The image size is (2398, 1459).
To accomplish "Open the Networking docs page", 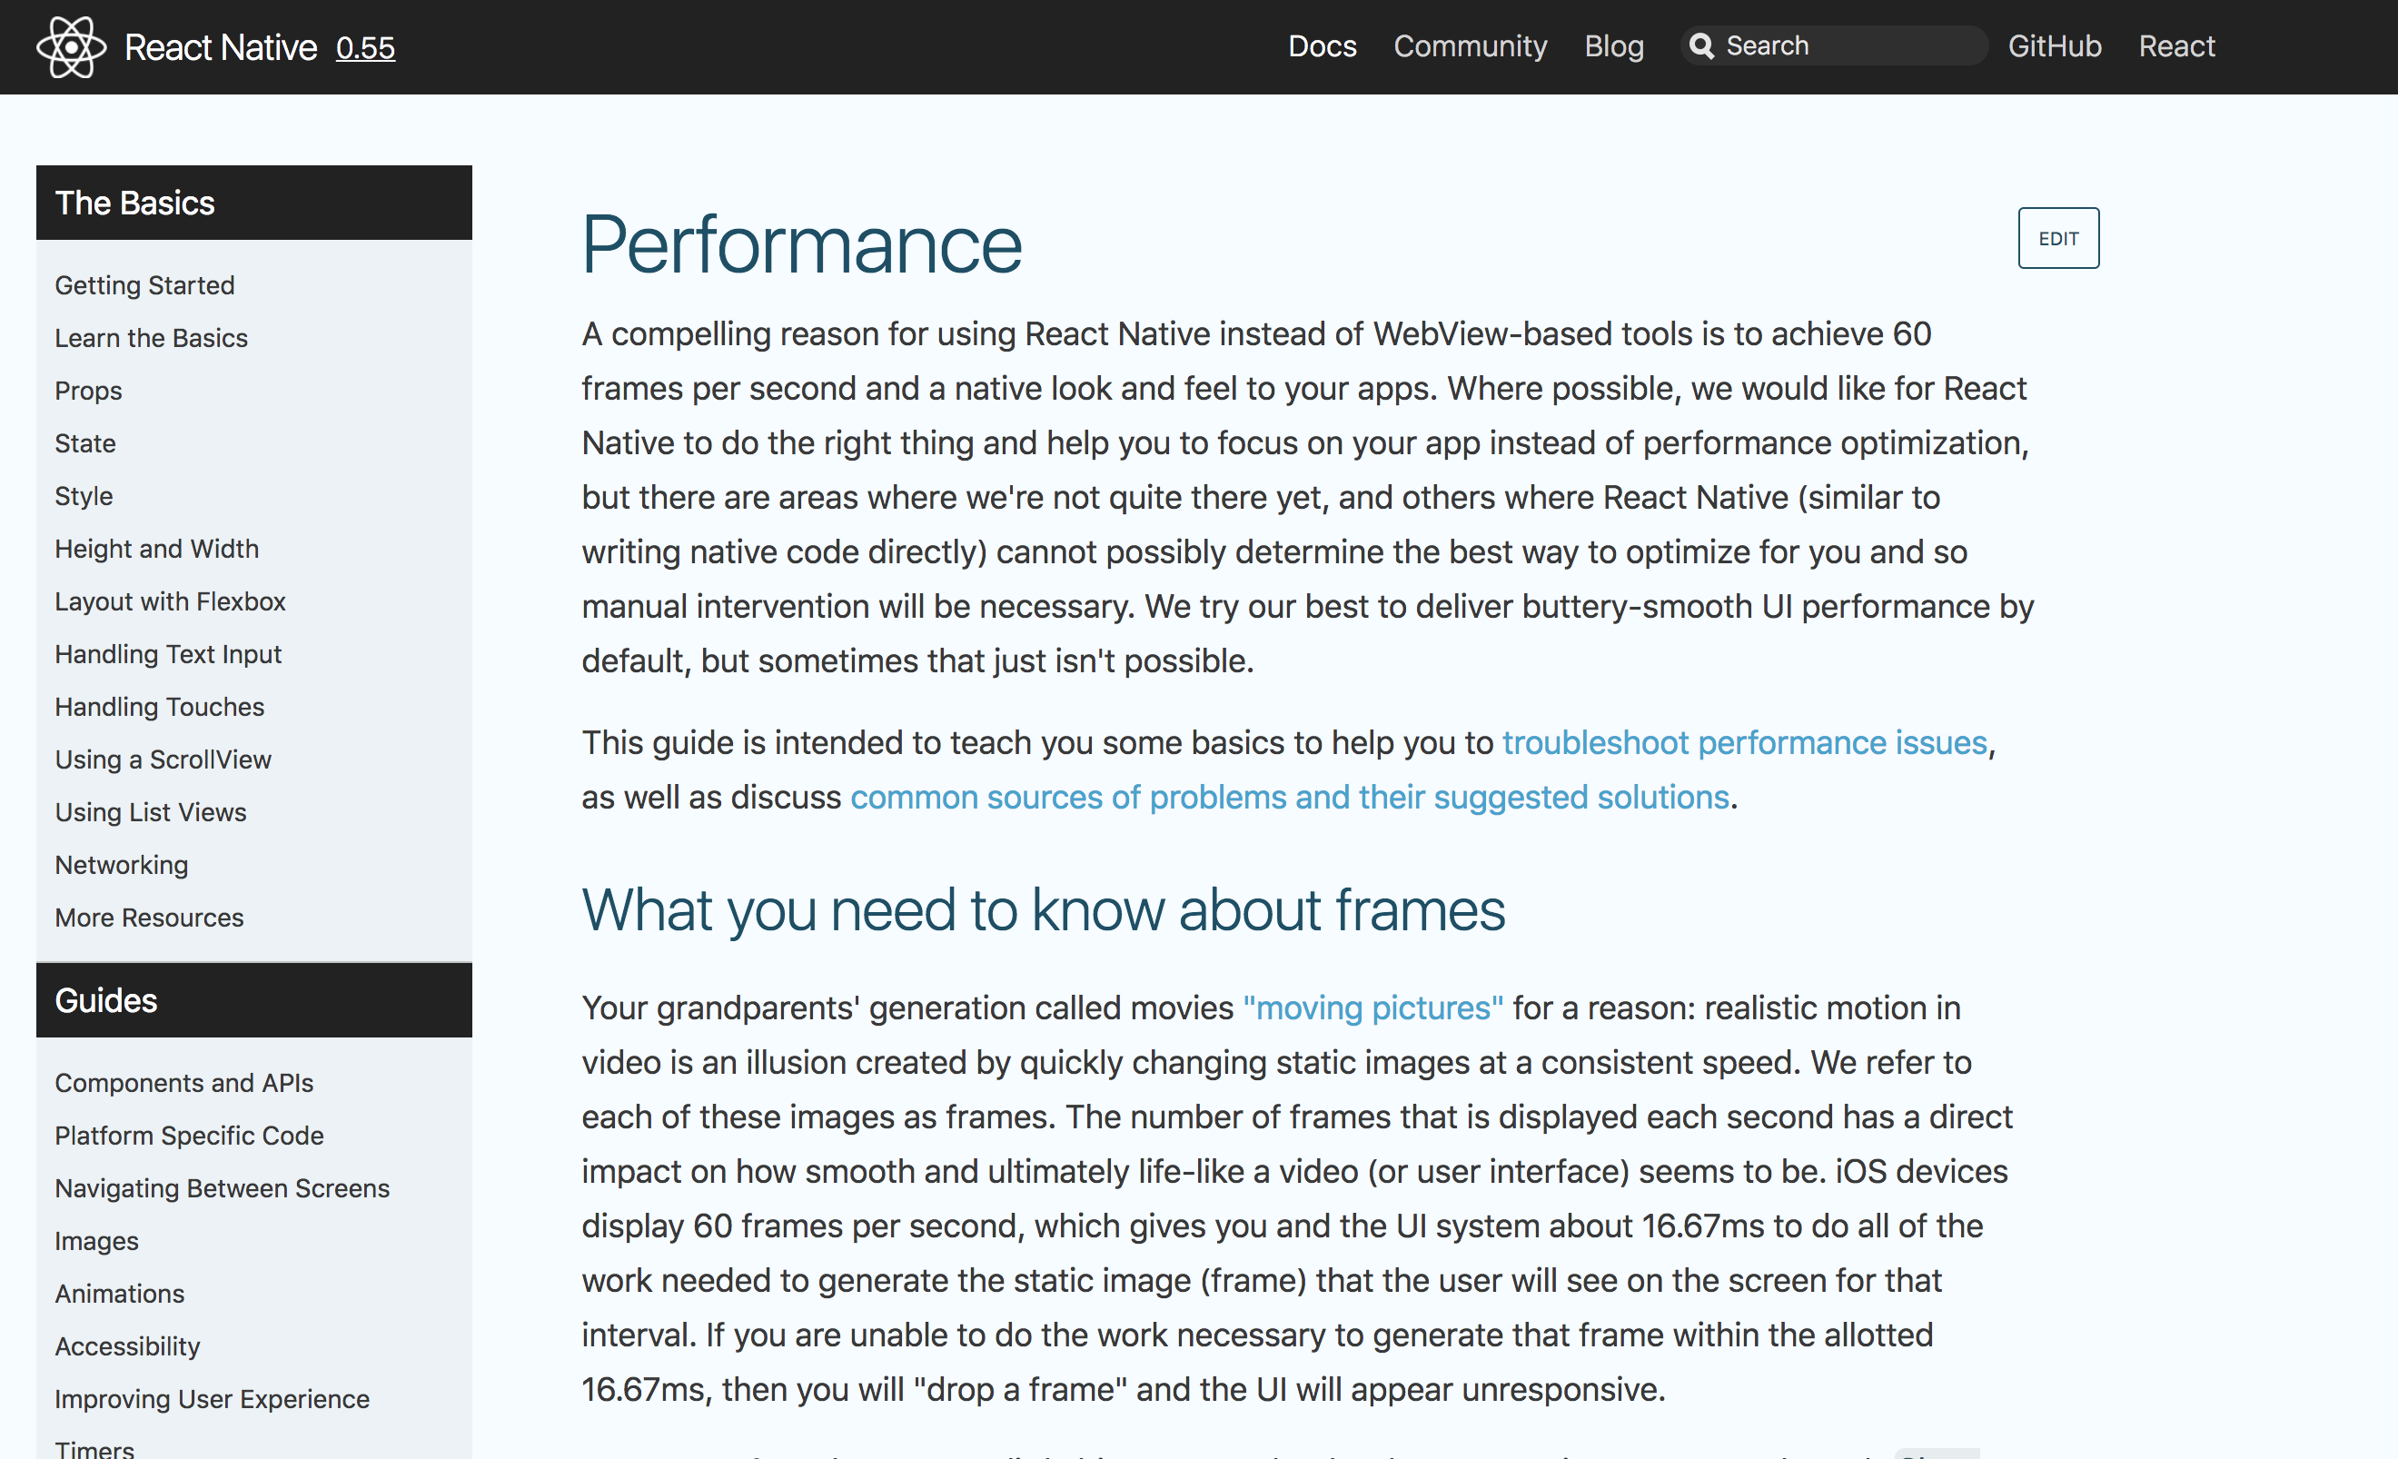I will click(121, 864).
